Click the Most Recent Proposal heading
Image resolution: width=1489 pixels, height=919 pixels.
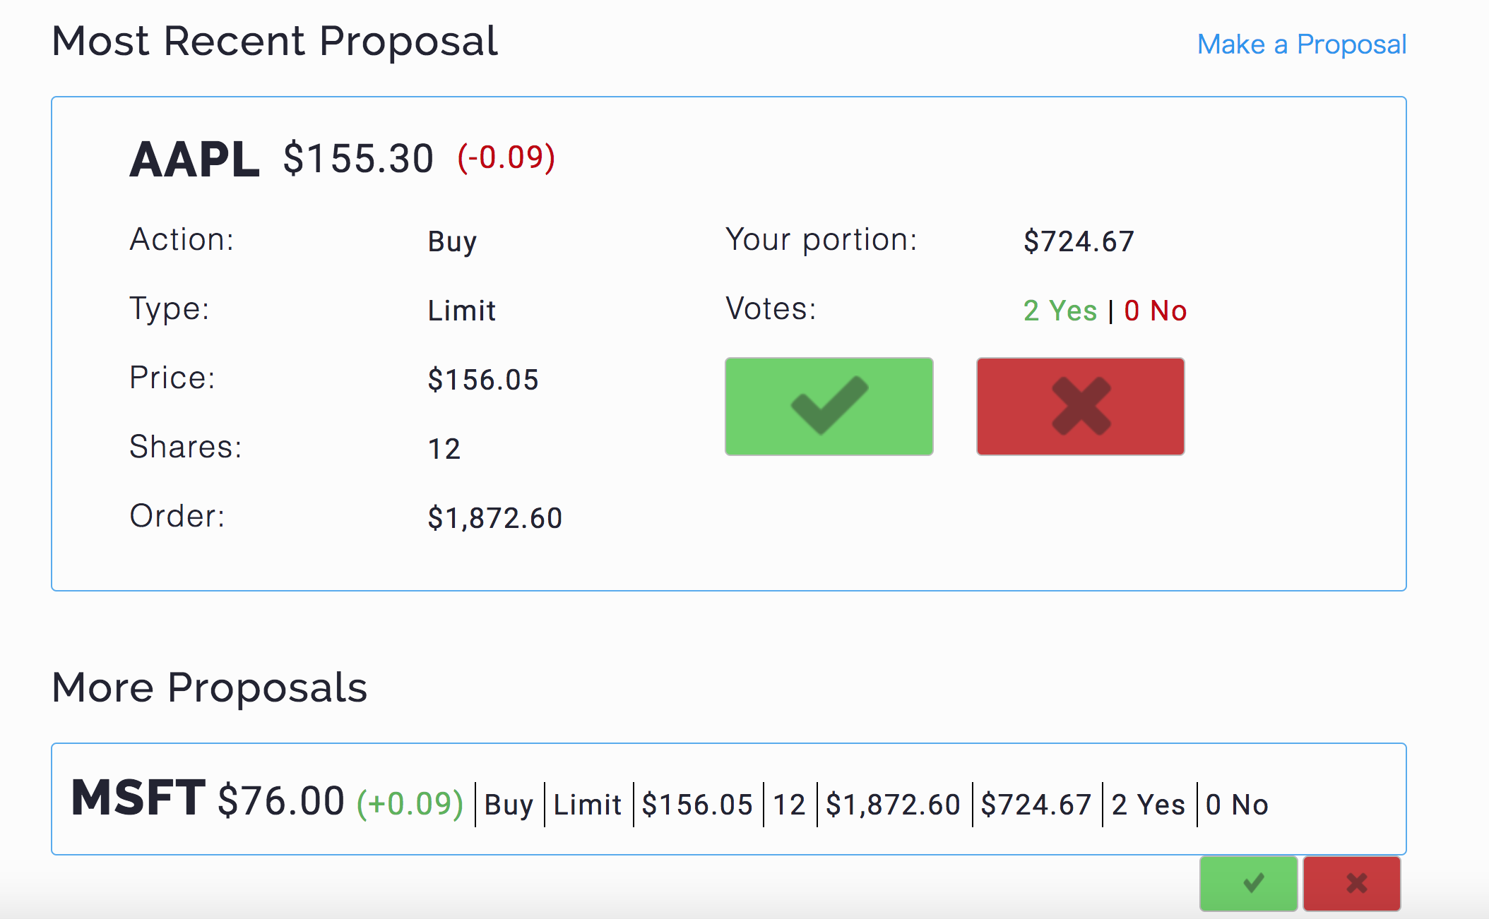pos(275,41)
